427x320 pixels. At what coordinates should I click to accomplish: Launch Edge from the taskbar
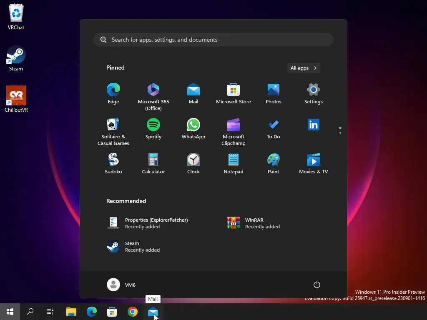(92, 312)
